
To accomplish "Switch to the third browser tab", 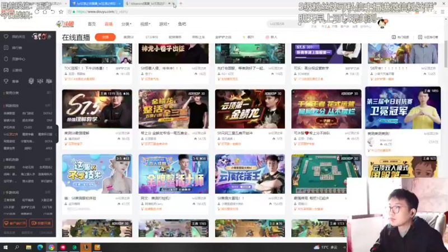I will pyautogui.click(x=150, y=3).
